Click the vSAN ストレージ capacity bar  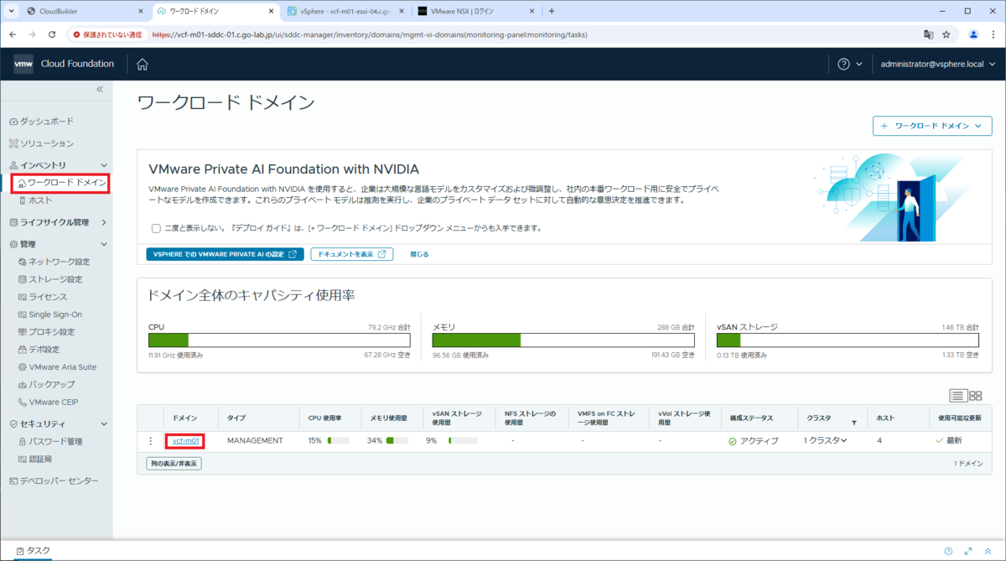tap(848, 340)
